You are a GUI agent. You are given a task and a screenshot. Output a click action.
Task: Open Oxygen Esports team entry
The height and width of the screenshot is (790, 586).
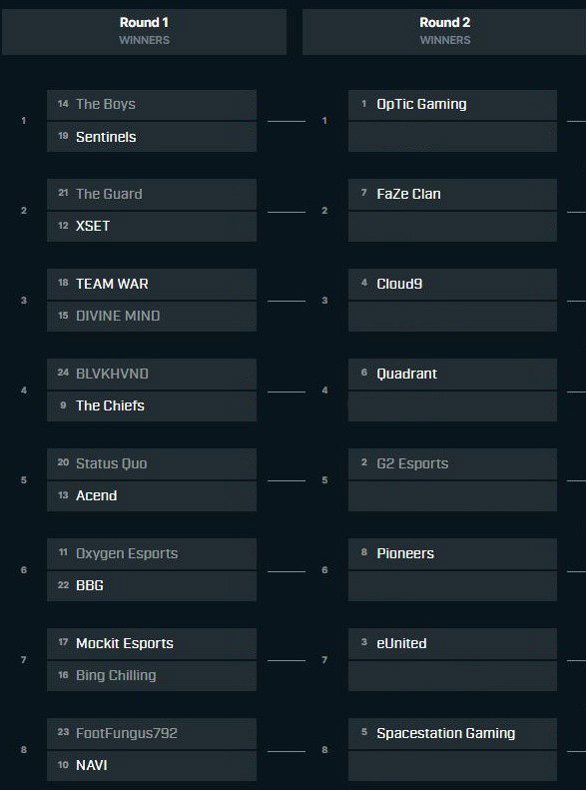(x=152, y=553)
